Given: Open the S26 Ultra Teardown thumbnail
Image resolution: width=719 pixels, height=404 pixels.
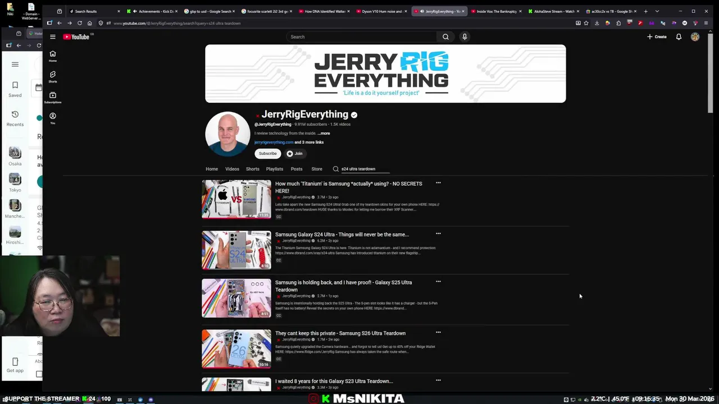Looking at the screenshot, I should tap(236, 348).
